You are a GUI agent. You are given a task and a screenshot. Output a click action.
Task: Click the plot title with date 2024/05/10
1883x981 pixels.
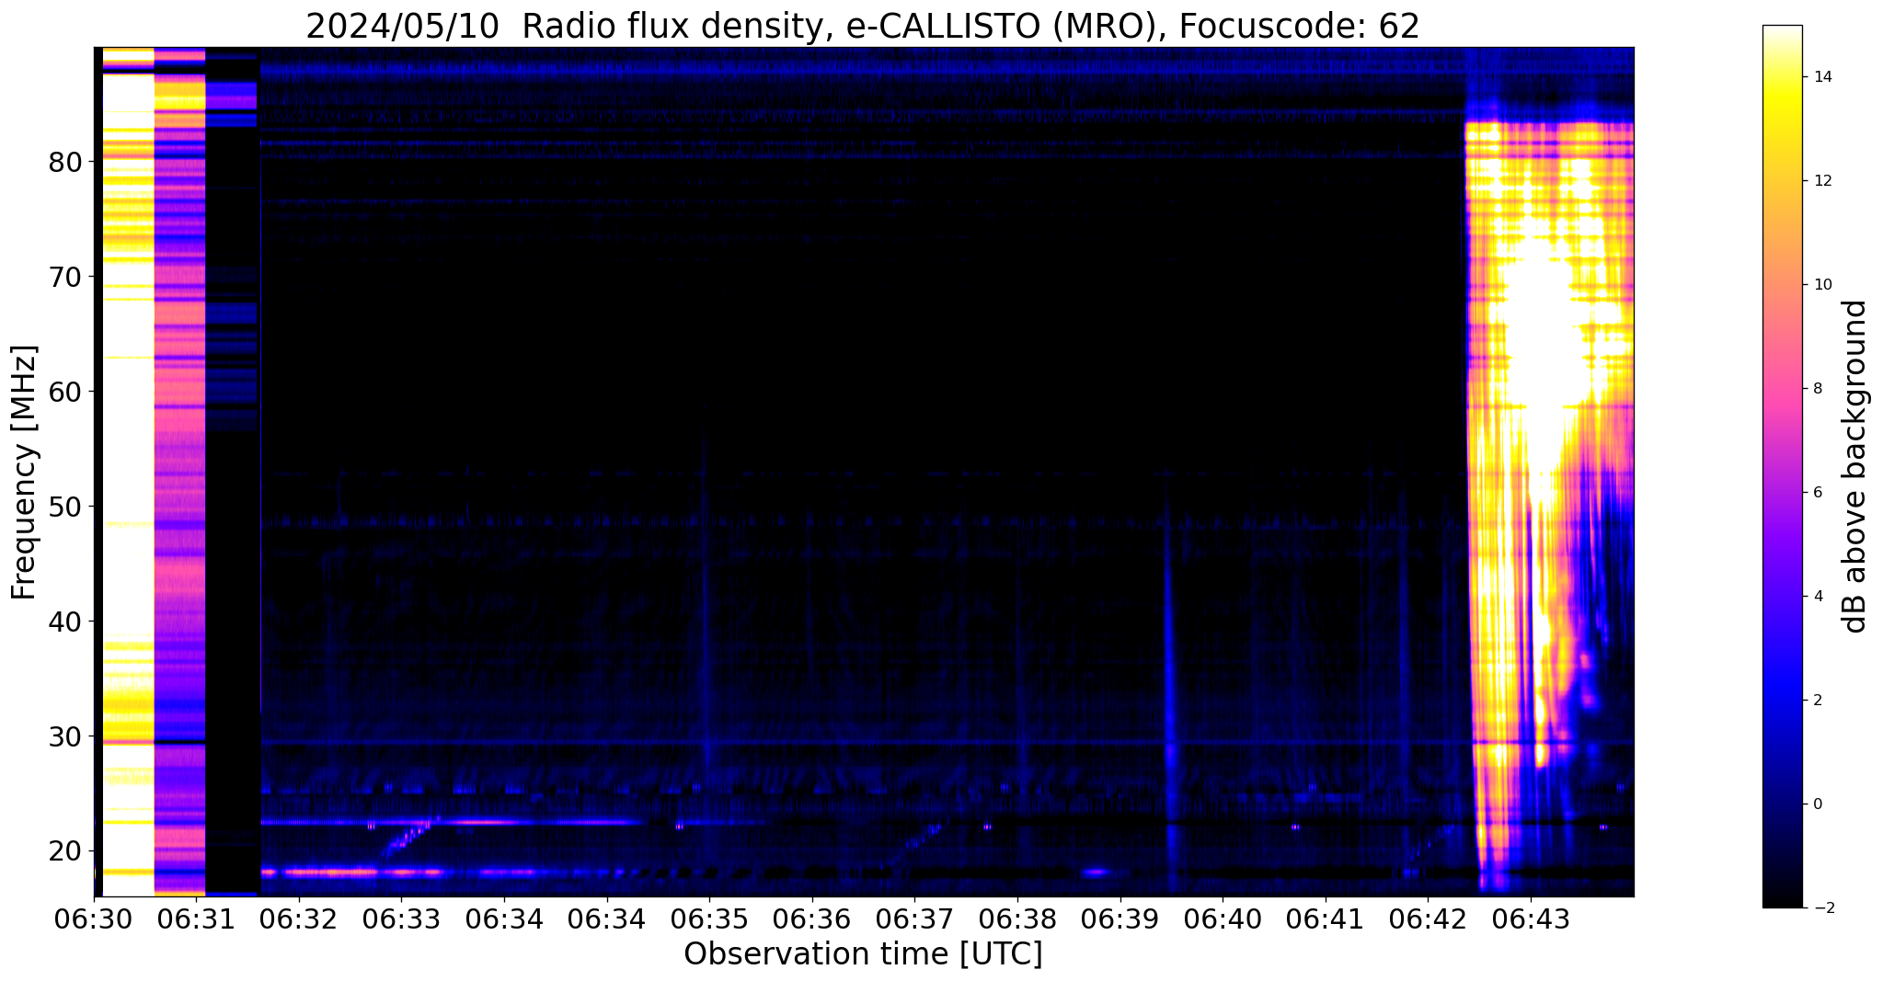(x=863, y=26)
